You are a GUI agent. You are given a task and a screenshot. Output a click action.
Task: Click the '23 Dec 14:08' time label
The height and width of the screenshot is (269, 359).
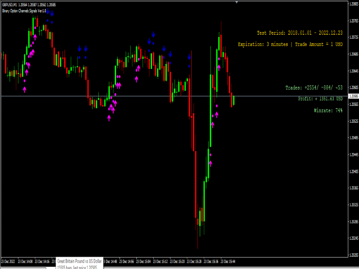(25, 262)
